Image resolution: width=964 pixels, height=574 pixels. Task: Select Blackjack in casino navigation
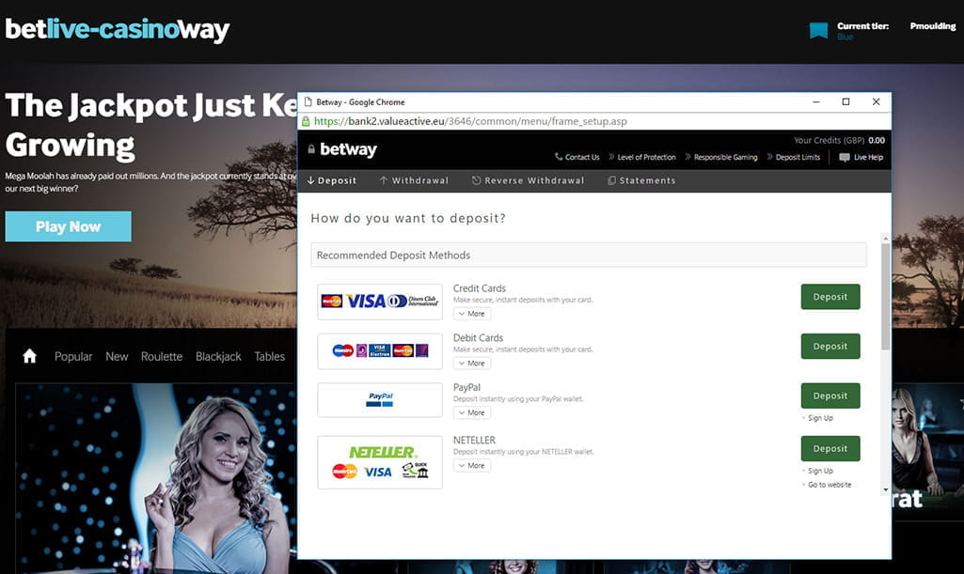coord(218,356)
